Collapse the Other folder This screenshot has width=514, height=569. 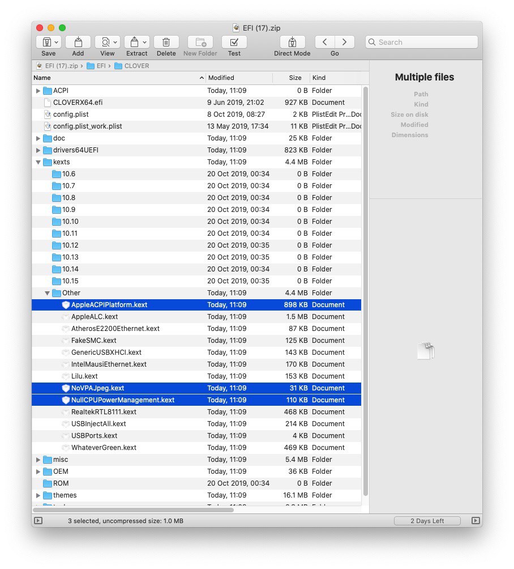(x=47, y=293)
